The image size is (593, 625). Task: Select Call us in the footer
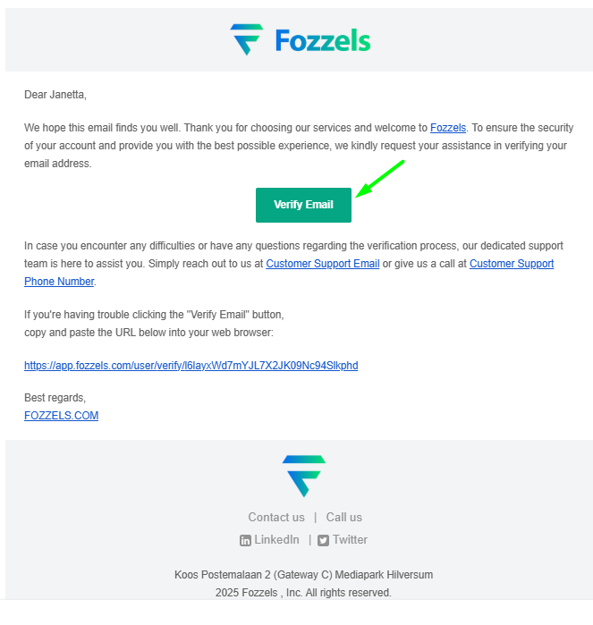pyautogui.click(x=343, y=517)
